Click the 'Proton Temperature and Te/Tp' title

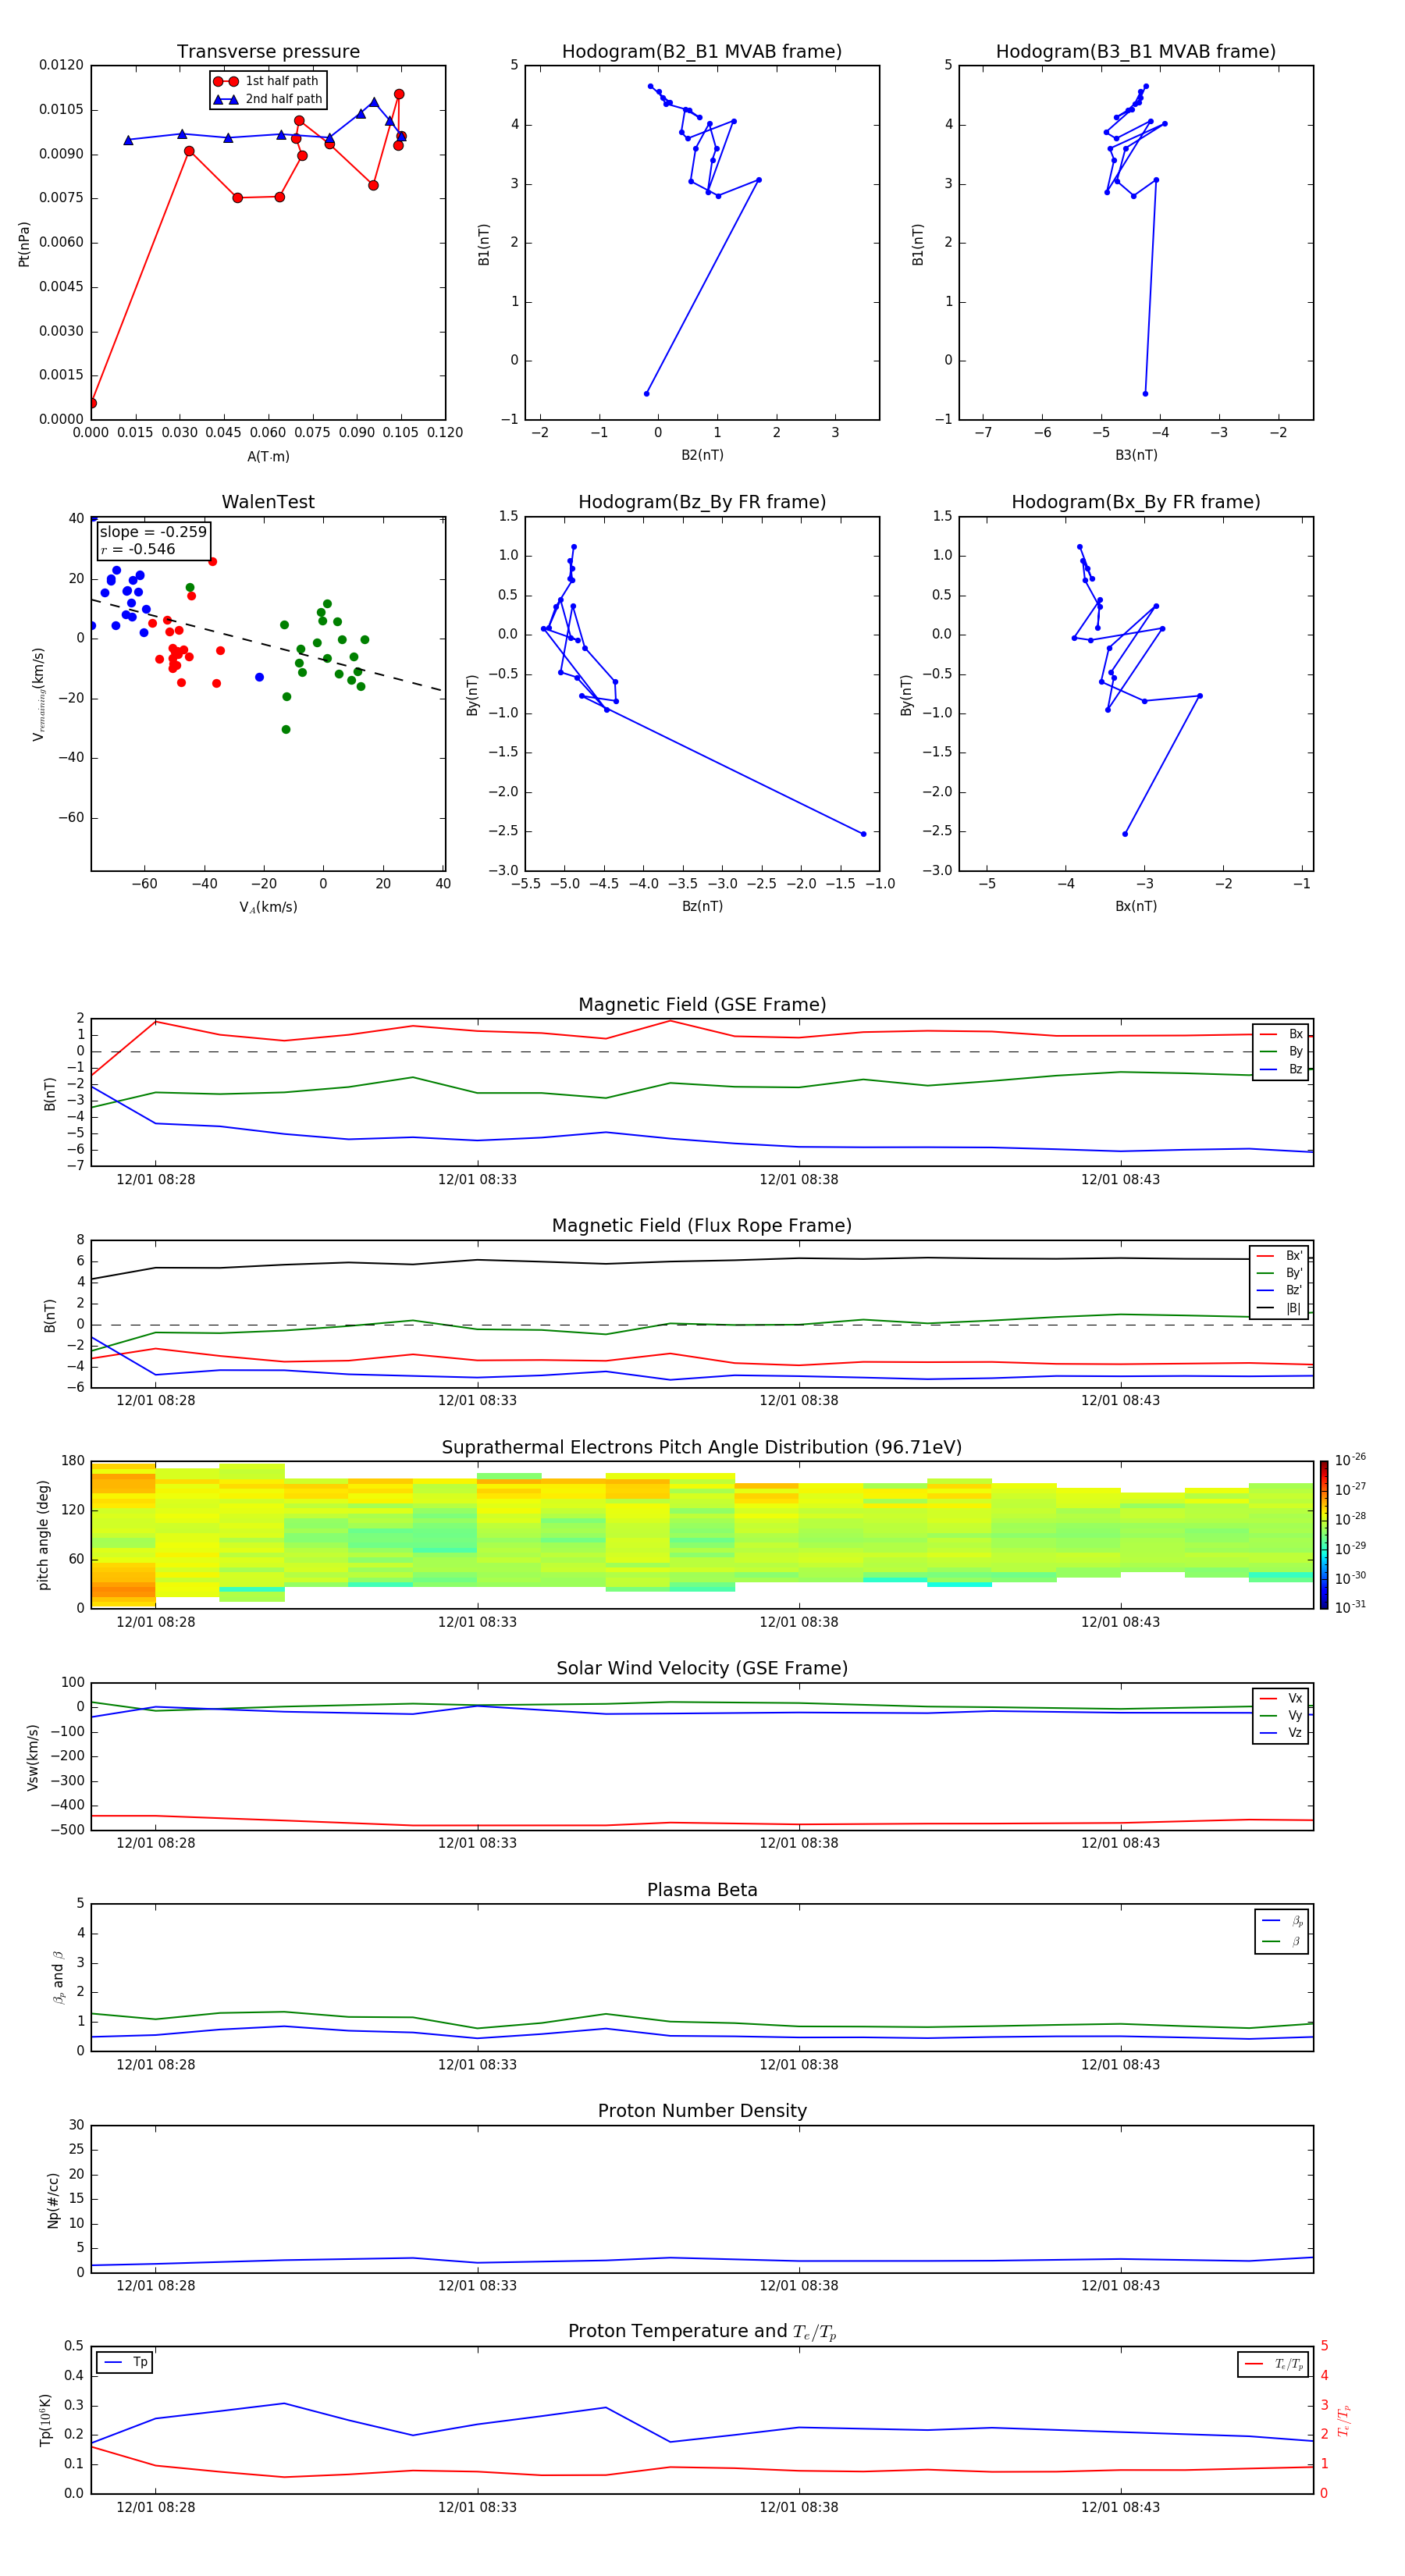pyautogui.click(x=702, y=2332)
